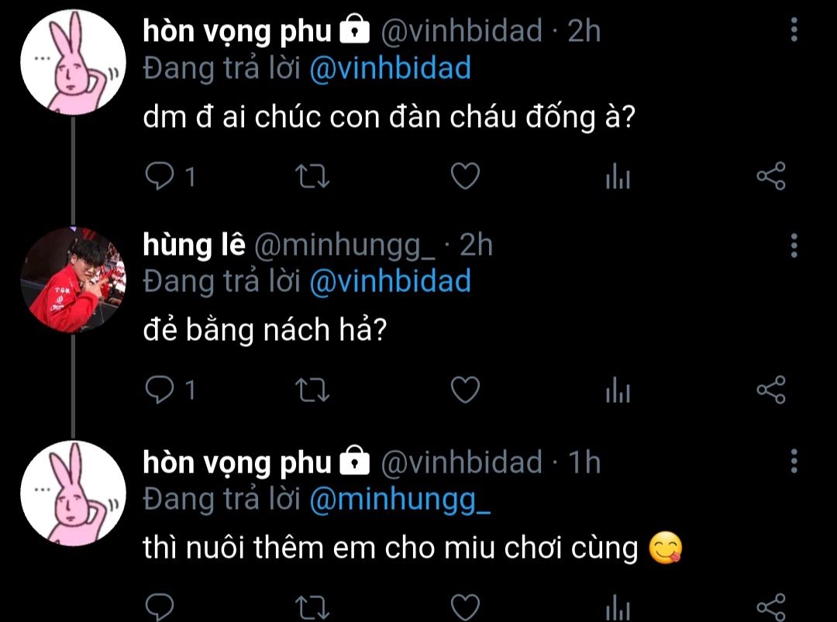
Task: View analytics of first tweet
Action: point(618,176)
